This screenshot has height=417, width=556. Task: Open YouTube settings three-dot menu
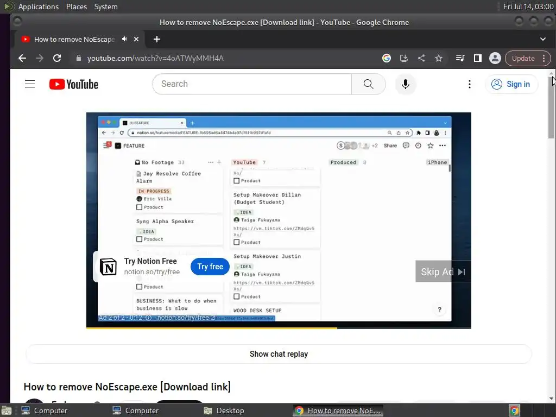pyautogui.click(x=470, y=84)
